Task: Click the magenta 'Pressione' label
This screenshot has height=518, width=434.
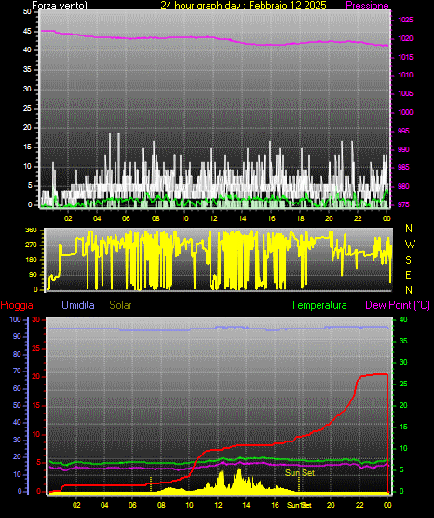Action: tap(367, 6)
